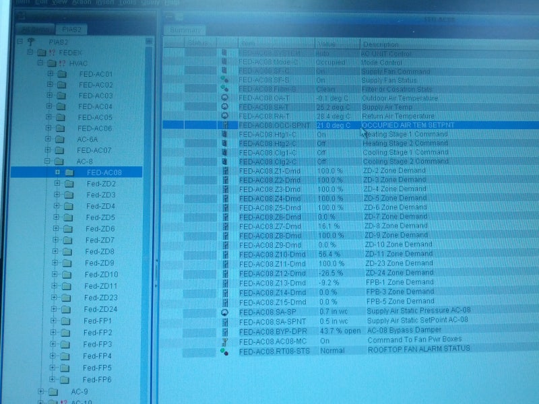Expand the AC-9 tree node

41,391
